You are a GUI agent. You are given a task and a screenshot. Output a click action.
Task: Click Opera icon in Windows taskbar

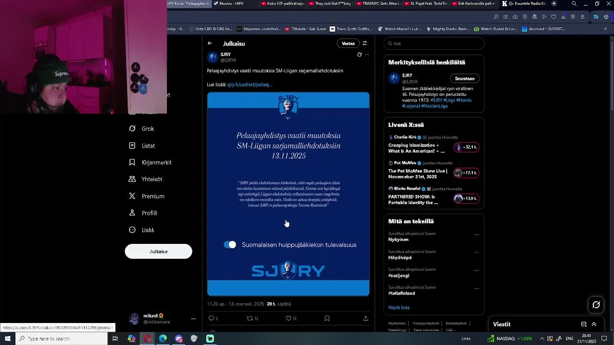147,339
